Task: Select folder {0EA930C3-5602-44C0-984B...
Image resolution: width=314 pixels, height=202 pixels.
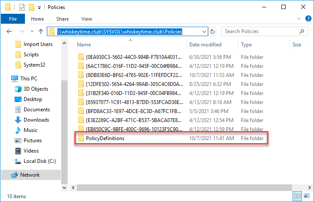Action: tap(171, 57)
